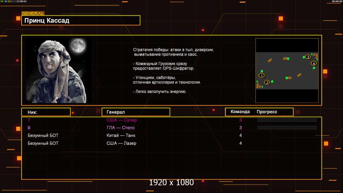
Task: Click player nickname '7' in the list
Action: tap(29, 120)
